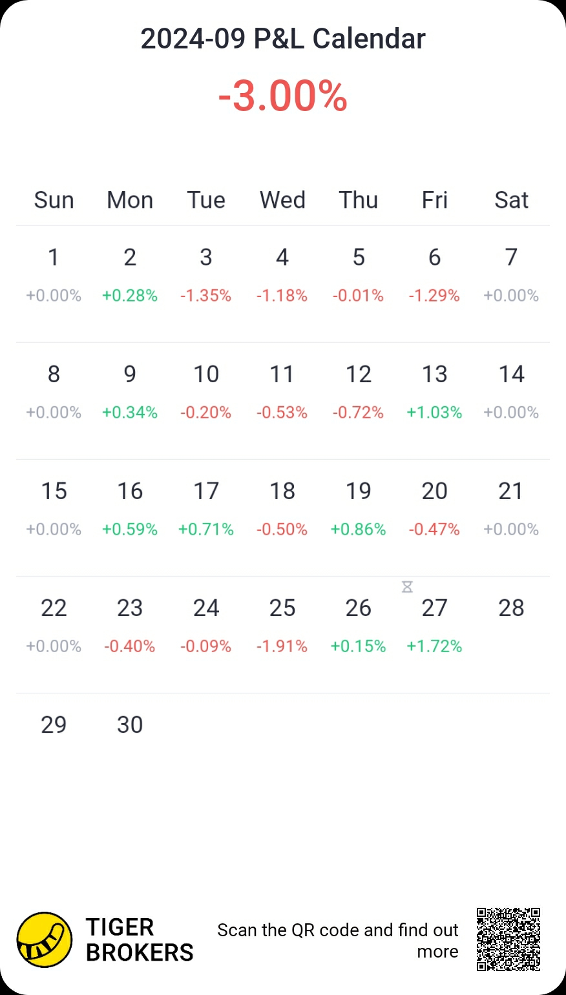Click 'Scan the QR code and find out more'
Screen dimensions: 566x995
pos(338,940)
